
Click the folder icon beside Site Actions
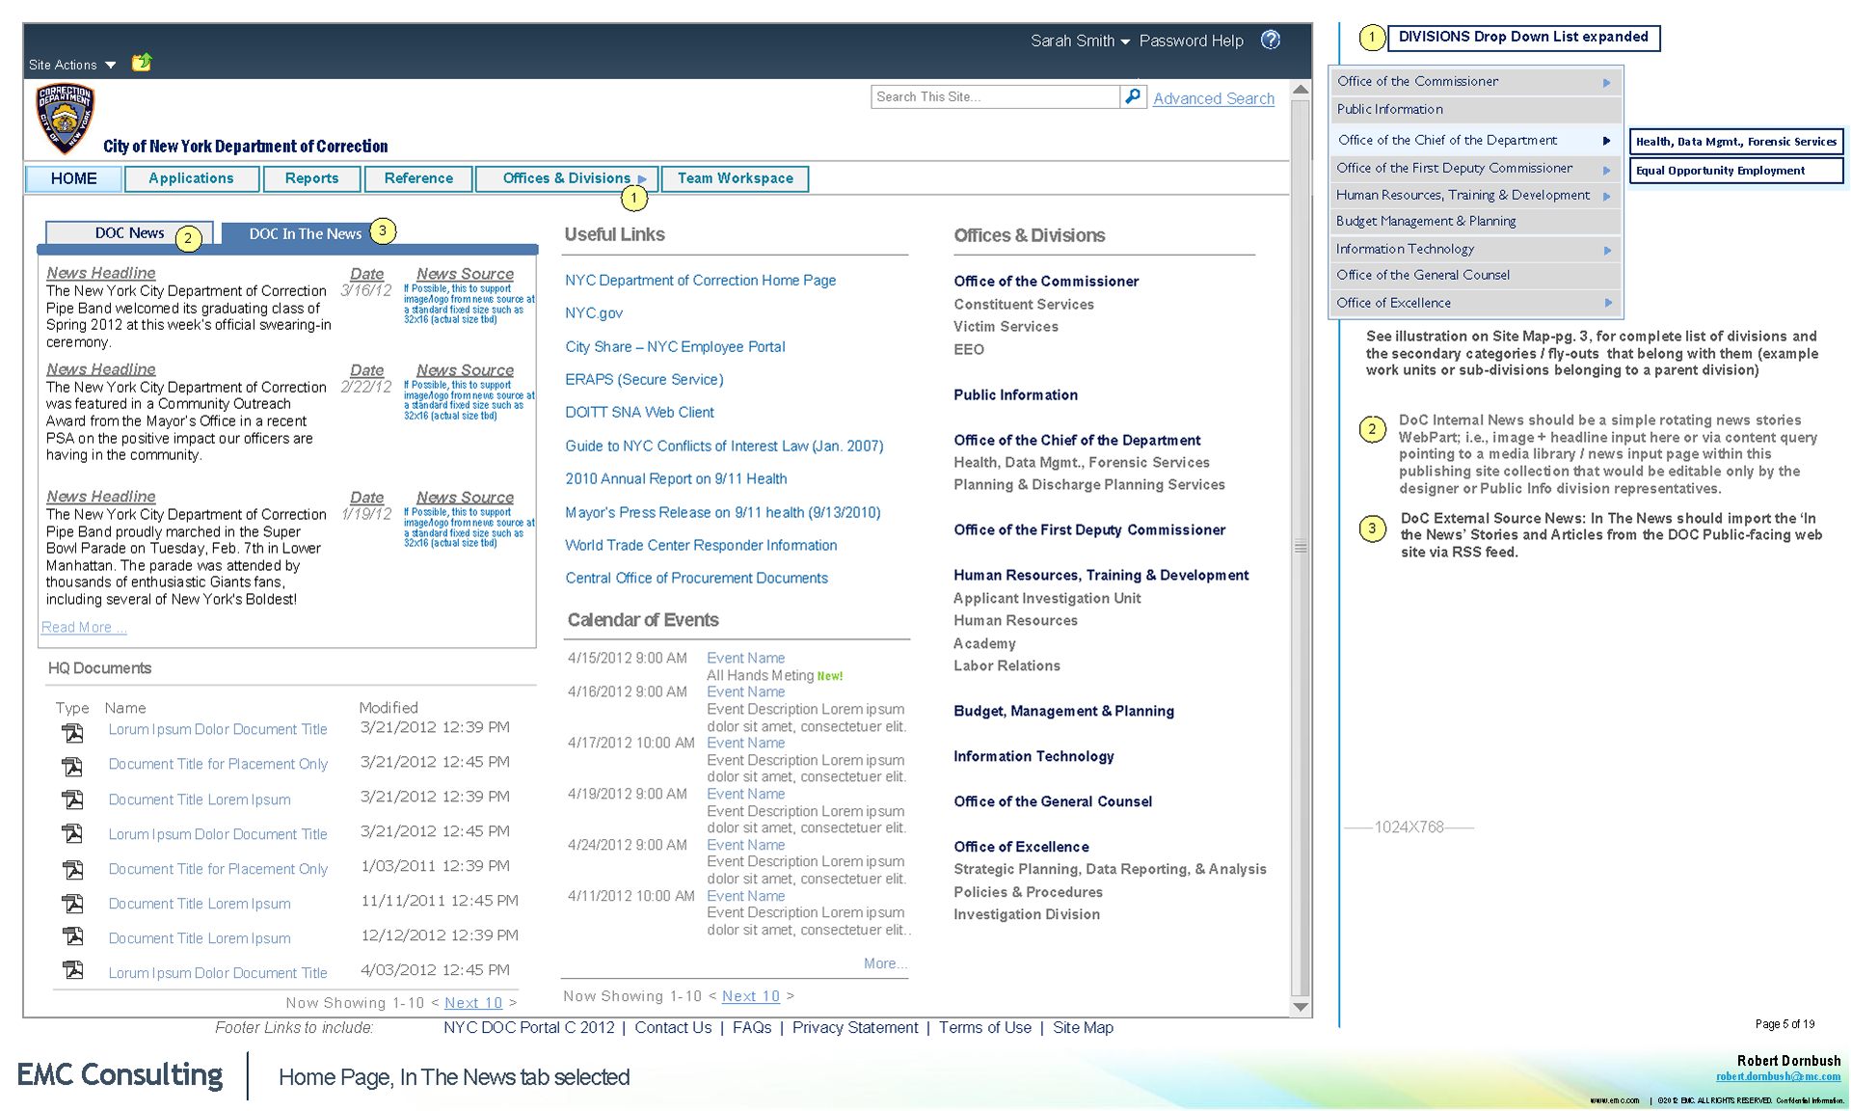pyautogui.click(x=142, y=63)
